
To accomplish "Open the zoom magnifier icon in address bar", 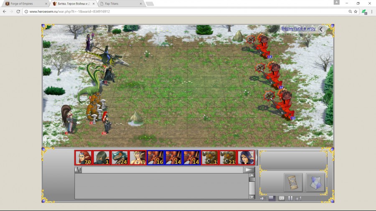I will coord(350,12).
